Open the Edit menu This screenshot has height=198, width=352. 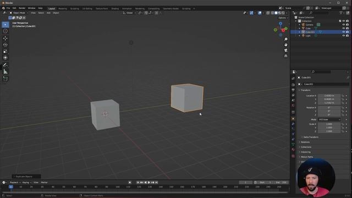(14, 8)
